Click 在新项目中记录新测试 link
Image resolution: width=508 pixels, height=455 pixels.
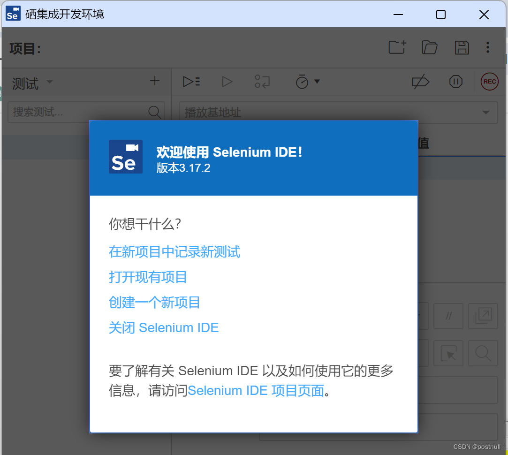click(x=174, y=252)
